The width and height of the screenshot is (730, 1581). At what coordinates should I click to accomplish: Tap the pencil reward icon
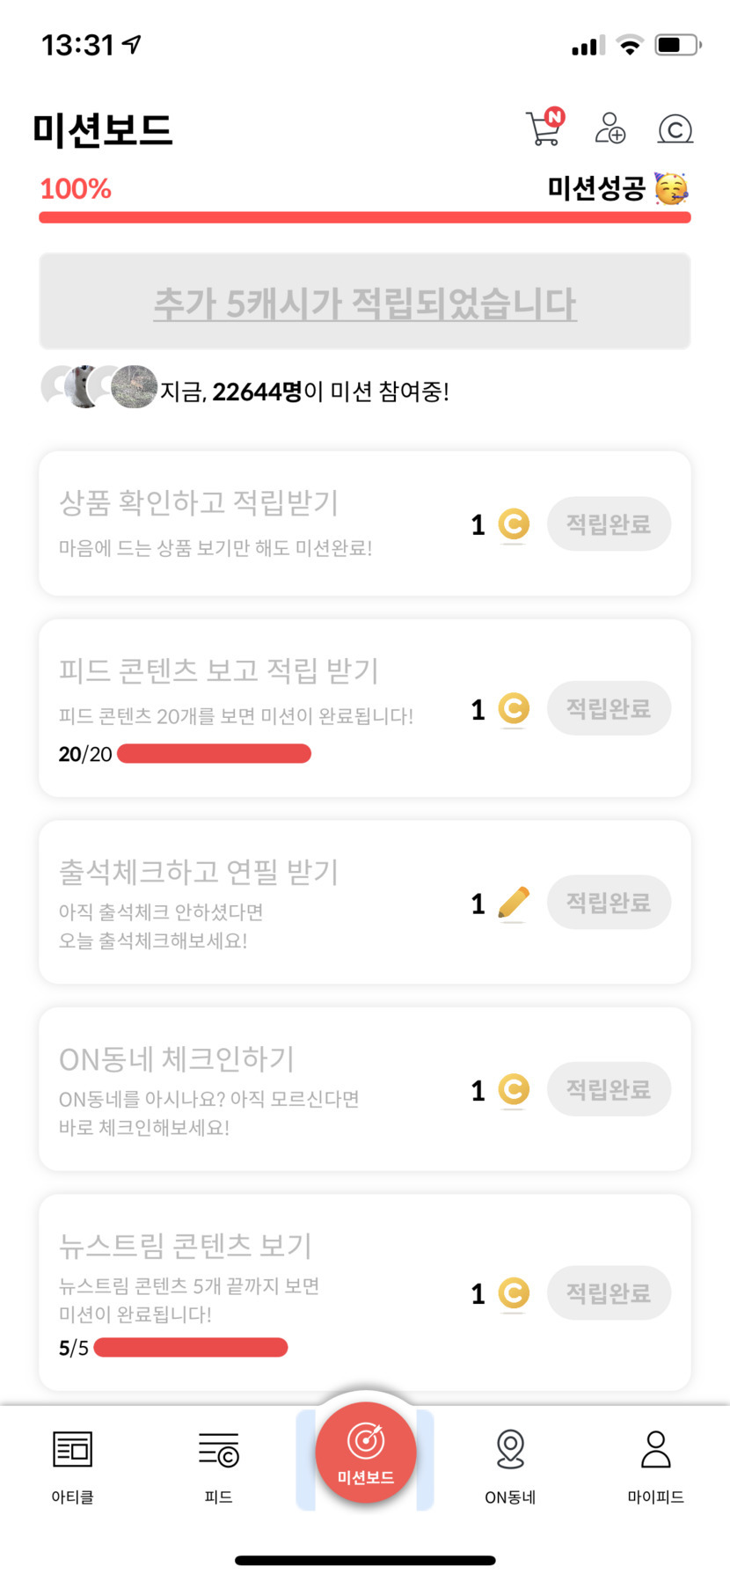coord(514,903)
